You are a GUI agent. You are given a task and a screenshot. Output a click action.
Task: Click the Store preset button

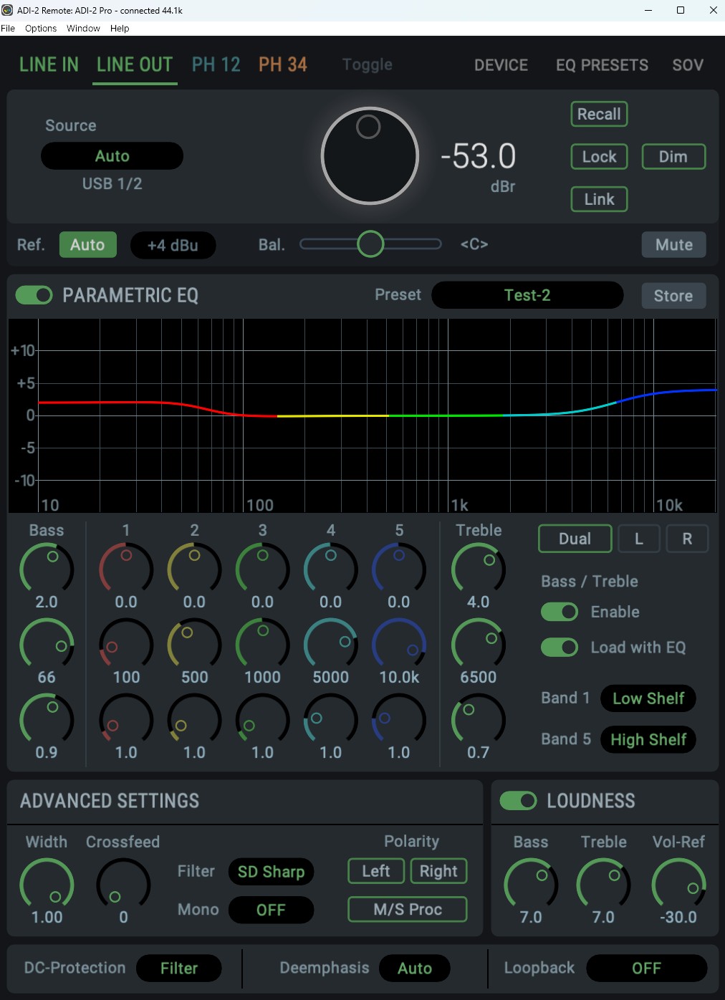673,296
